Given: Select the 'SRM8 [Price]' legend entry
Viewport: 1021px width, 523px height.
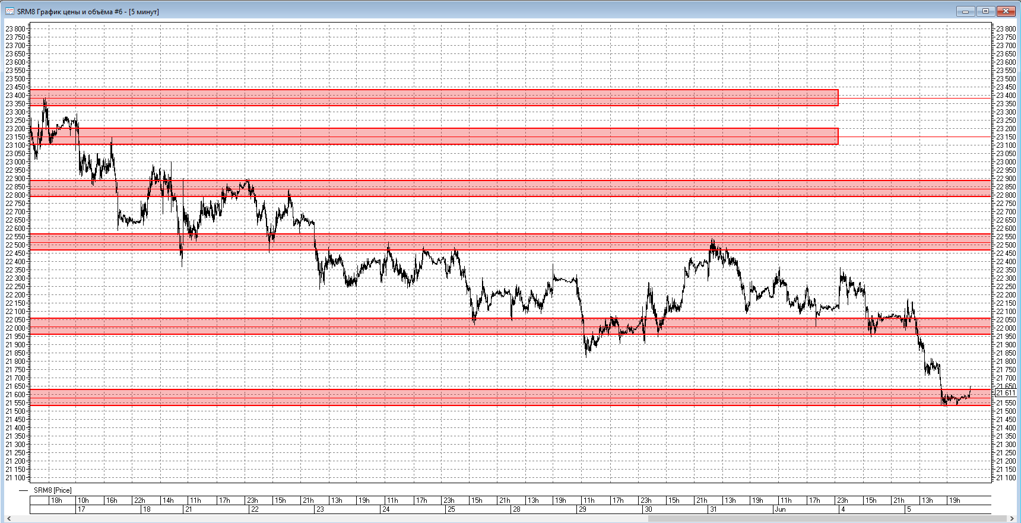Looking at the screenshot, I should [x=52, y=490].
